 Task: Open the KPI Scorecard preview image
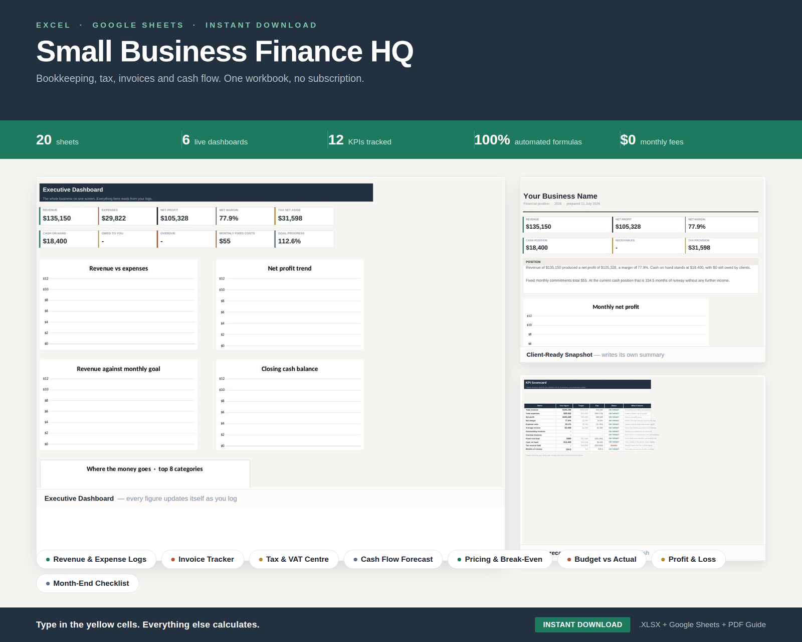click(643, 460)
